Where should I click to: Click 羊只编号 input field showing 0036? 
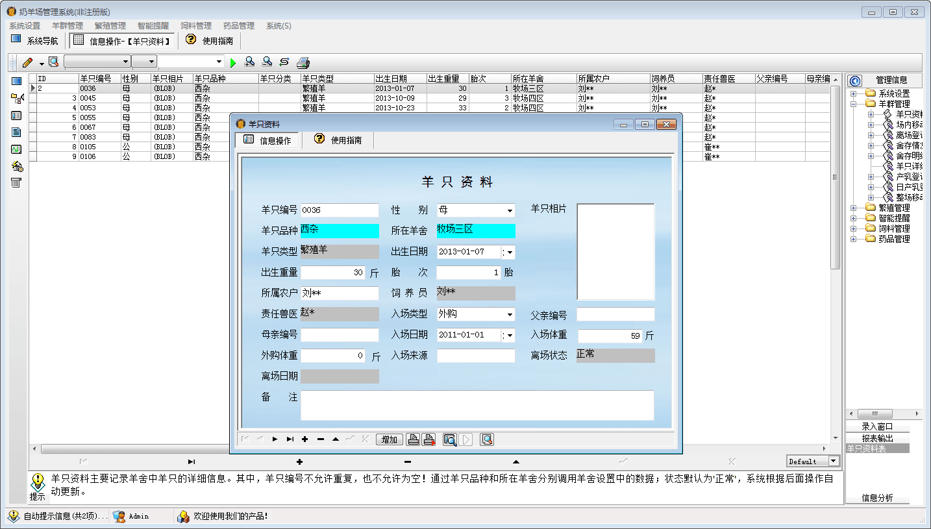point(340,210)
